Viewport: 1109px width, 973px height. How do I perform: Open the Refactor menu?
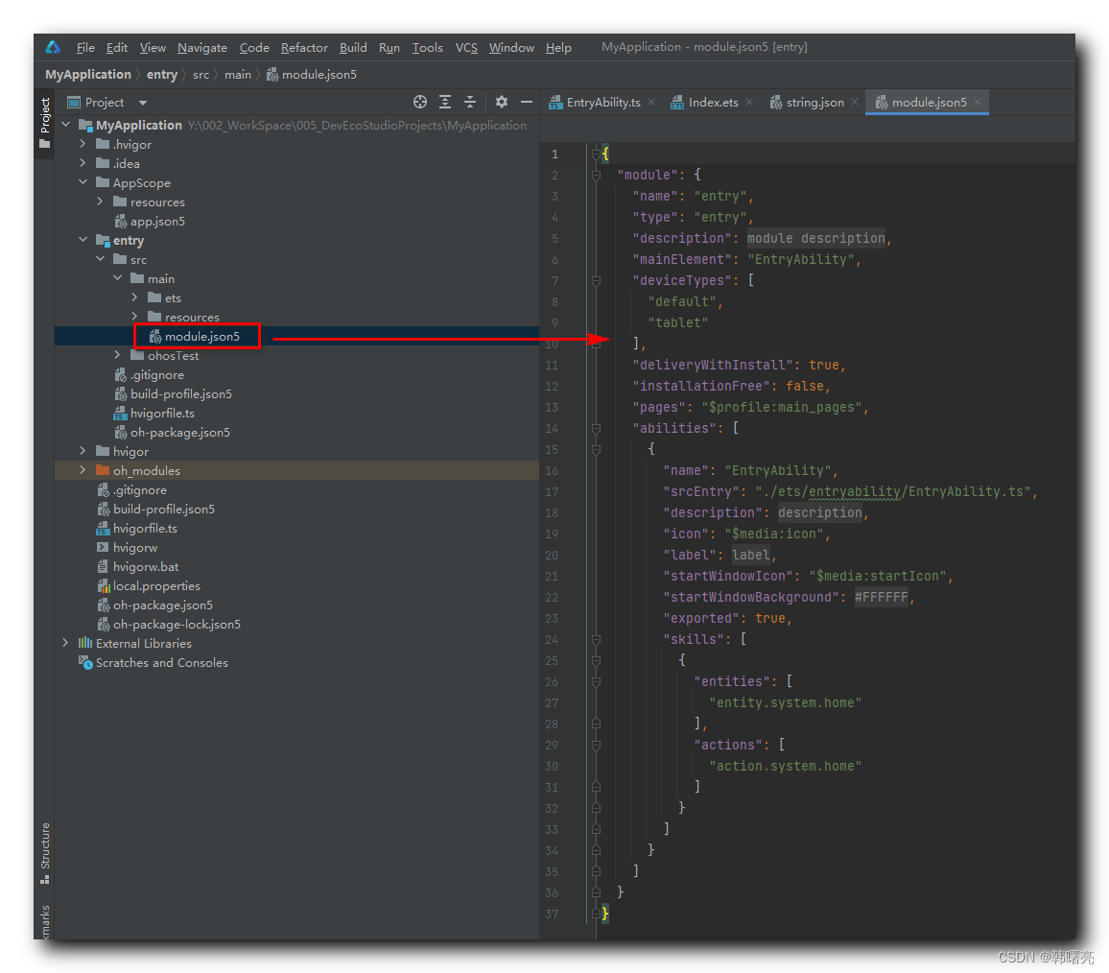pos(304,47)
